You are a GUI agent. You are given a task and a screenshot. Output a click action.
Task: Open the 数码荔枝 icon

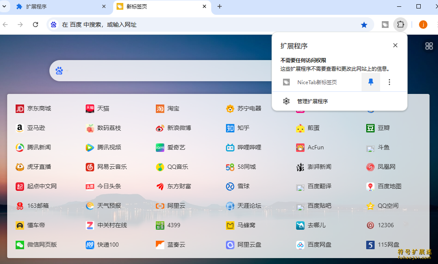90,128
